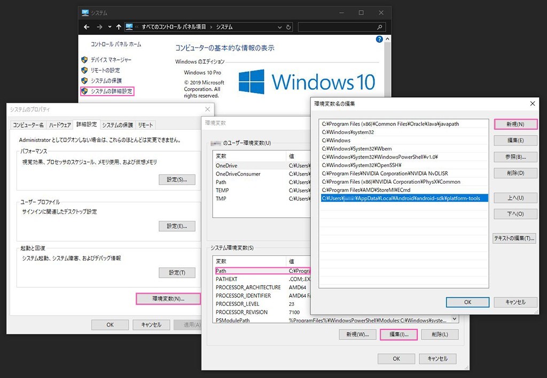Click 参照(B)... button

tap(515, 157)
